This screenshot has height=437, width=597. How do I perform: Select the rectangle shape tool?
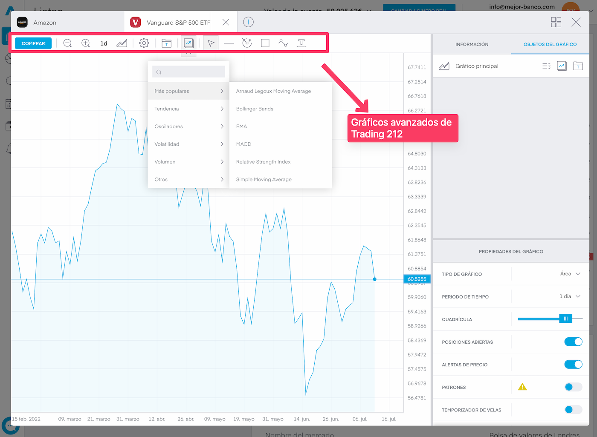(x=265, y=43)
